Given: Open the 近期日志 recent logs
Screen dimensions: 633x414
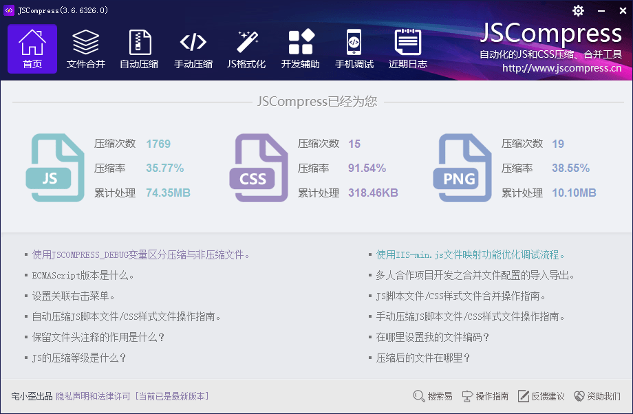Looking at the screenshot, I should (x=408, y=49).
